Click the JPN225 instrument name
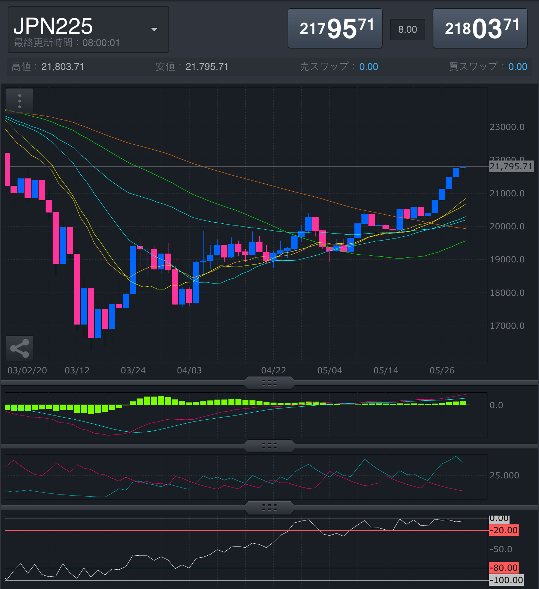 coord(53,26)
